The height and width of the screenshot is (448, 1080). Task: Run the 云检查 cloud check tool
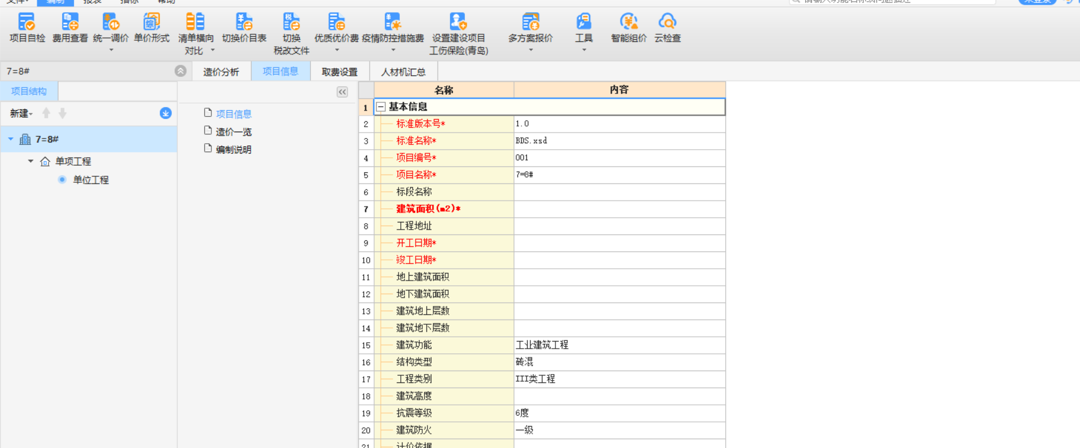[x=667, y=28]
